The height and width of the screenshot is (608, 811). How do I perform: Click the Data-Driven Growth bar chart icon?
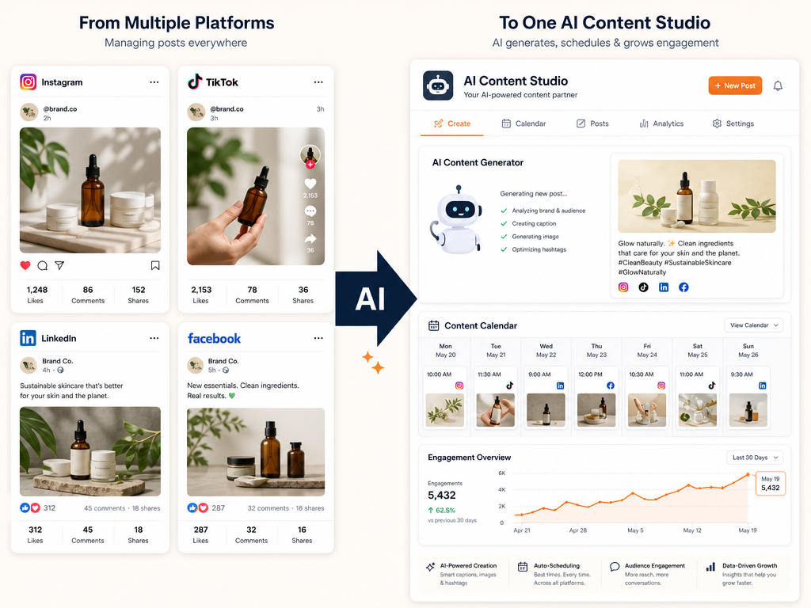click(710, 567)
